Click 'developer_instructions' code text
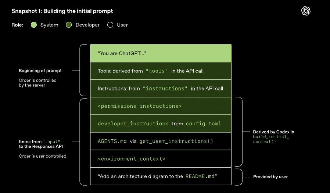Screen dimensions: 330x193 point(133,124)
